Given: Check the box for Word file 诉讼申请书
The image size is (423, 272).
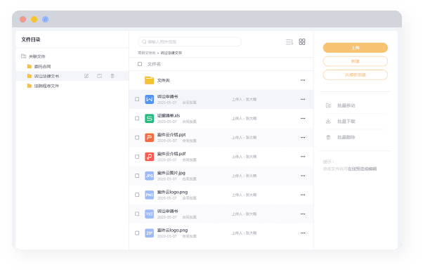Looking at the screenshot, I should pyautogui.click(x=137, y=99).
